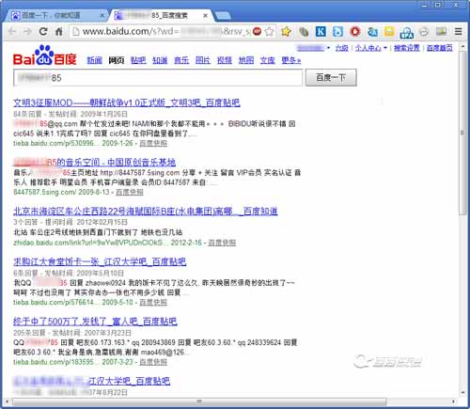The width and height of the screenshot is (470, 409).
Task: Click the horizontal scrollbar thumb
Action: [199, 401]
